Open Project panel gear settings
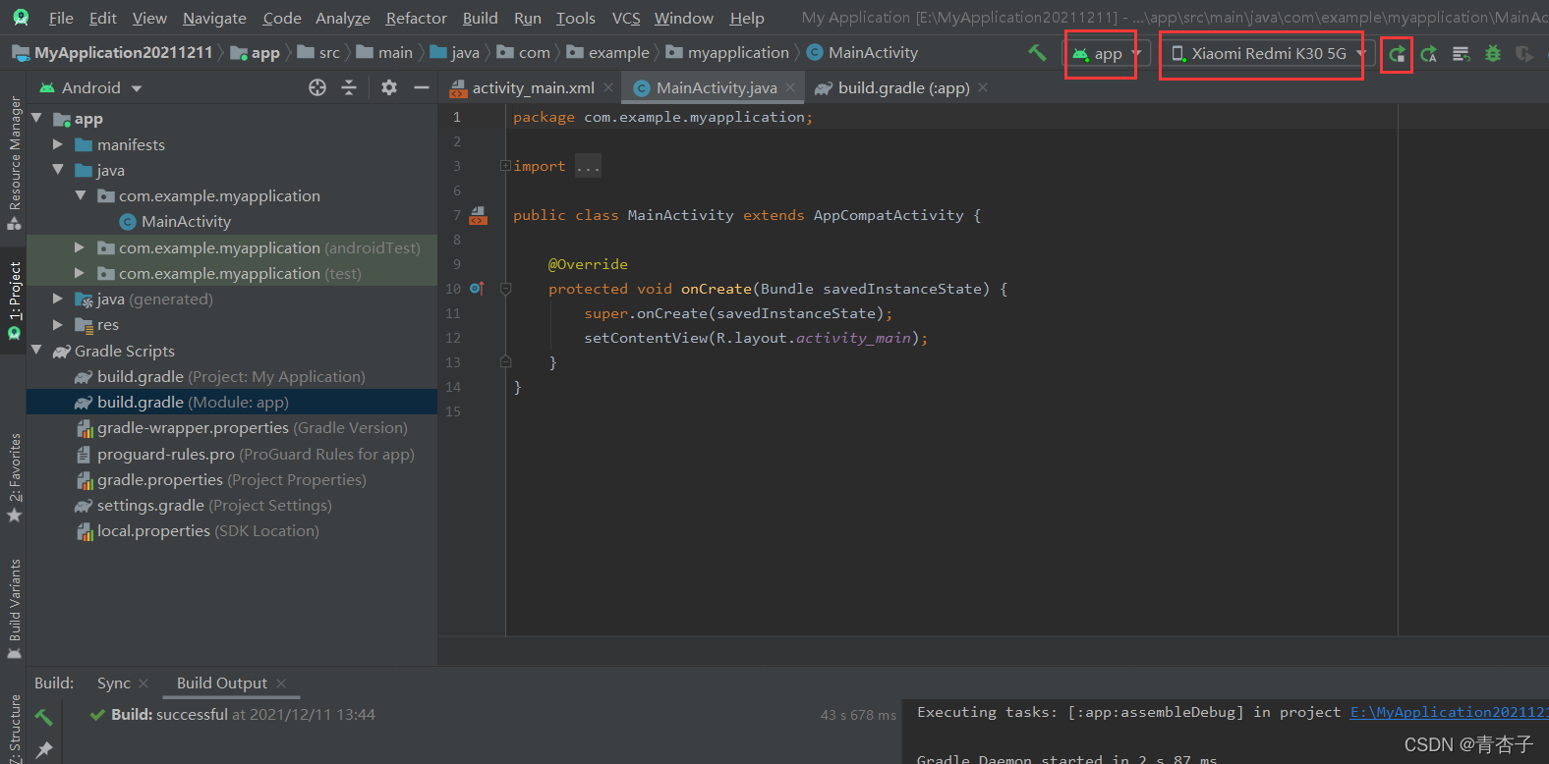Screen dimensions: 1549x764 point(389,87)
